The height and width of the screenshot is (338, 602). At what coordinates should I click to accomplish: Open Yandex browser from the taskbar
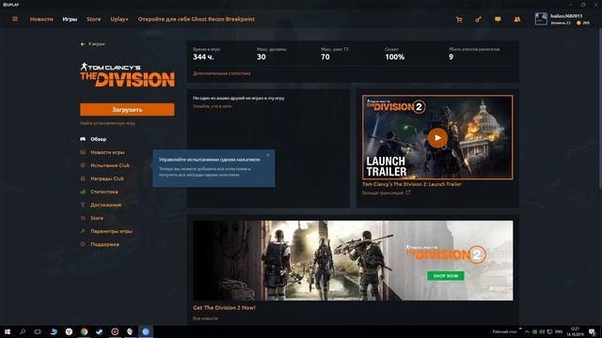click(x=69, y=331)
